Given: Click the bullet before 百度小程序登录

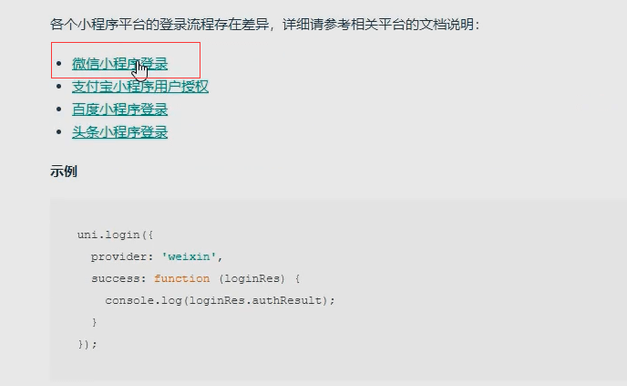Looking at the screenshot, I should [x=59, y=110].
